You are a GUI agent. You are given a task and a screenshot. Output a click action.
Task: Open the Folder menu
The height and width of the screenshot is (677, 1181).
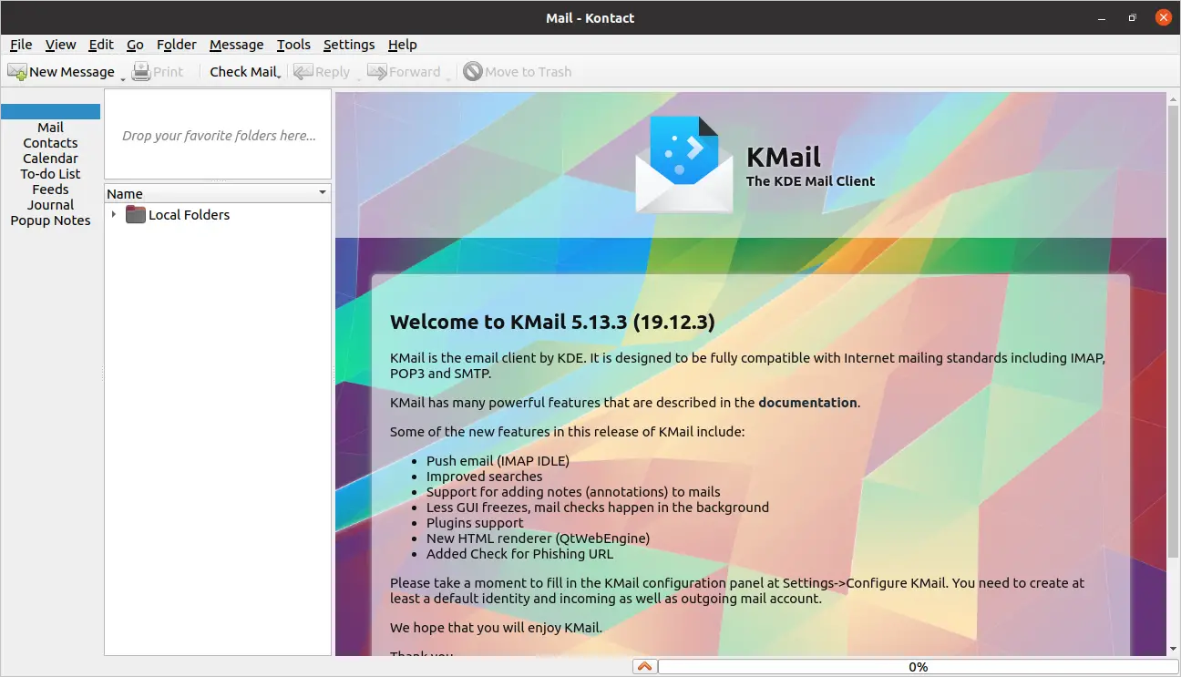coord(177,44)
